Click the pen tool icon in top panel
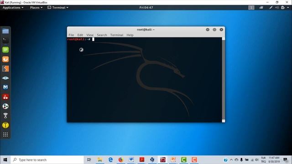 271,8
